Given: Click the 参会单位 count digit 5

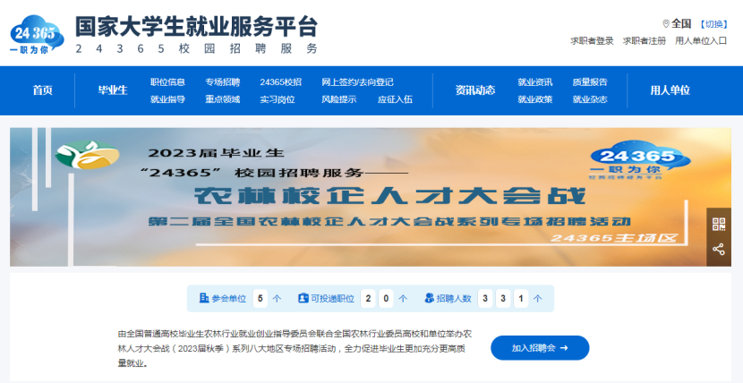Looking at the screenshot, I should [x=260, y=299].
